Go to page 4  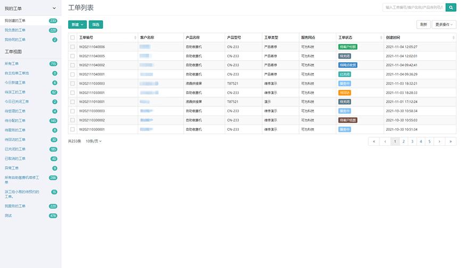421,141
